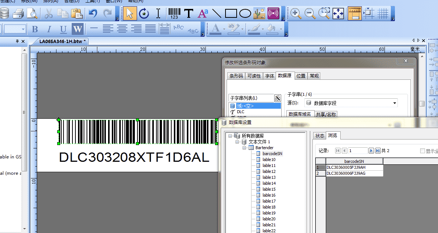The height and width of the screenshot is (233, 438).
Task: Click the Fit to Window icon
Action: click(338, 13)
